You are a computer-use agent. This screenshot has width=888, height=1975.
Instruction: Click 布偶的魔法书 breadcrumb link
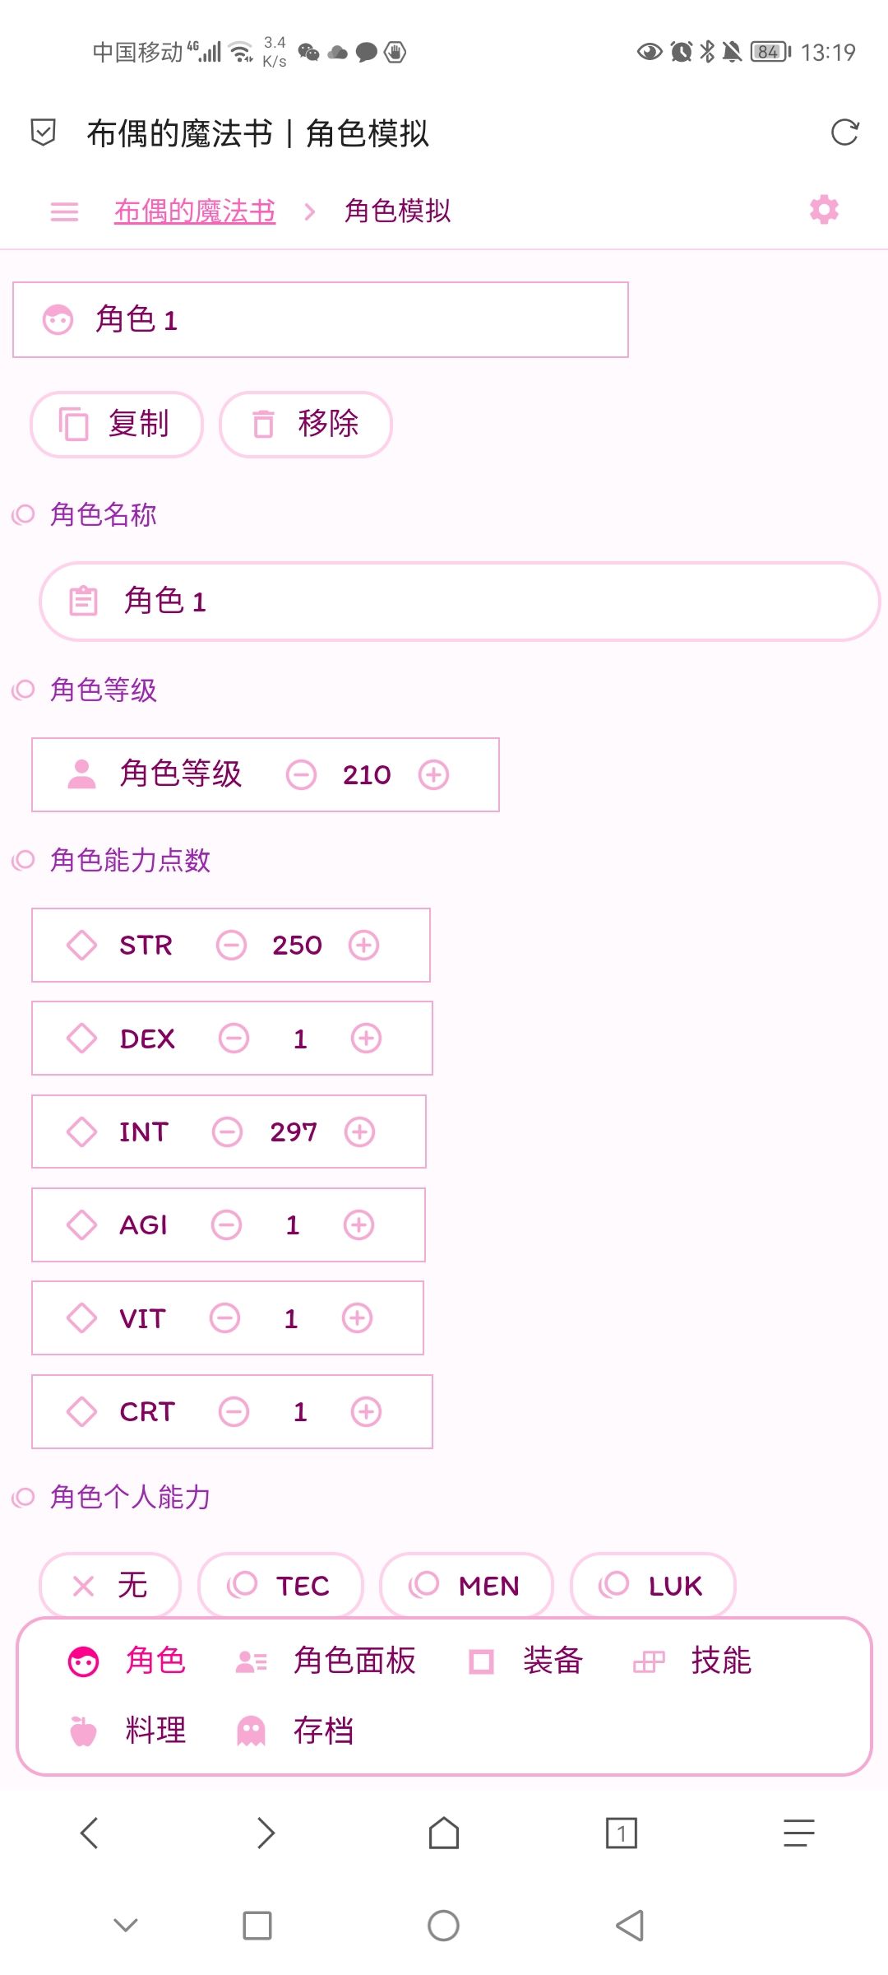pos(195,211)
